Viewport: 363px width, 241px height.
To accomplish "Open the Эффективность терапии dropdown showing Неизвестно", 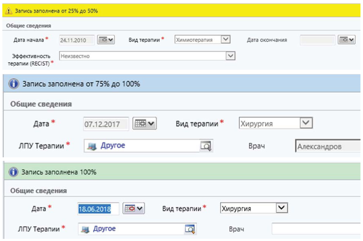I will tap(230, 56).
